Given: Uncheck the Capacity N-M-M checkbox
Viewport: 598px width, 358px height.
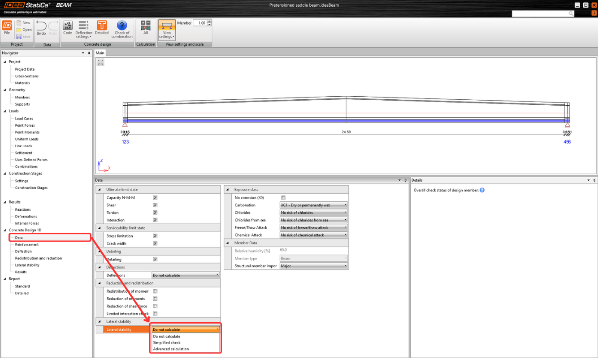Looking at the screenshot, I should click(x=155, y=197).
